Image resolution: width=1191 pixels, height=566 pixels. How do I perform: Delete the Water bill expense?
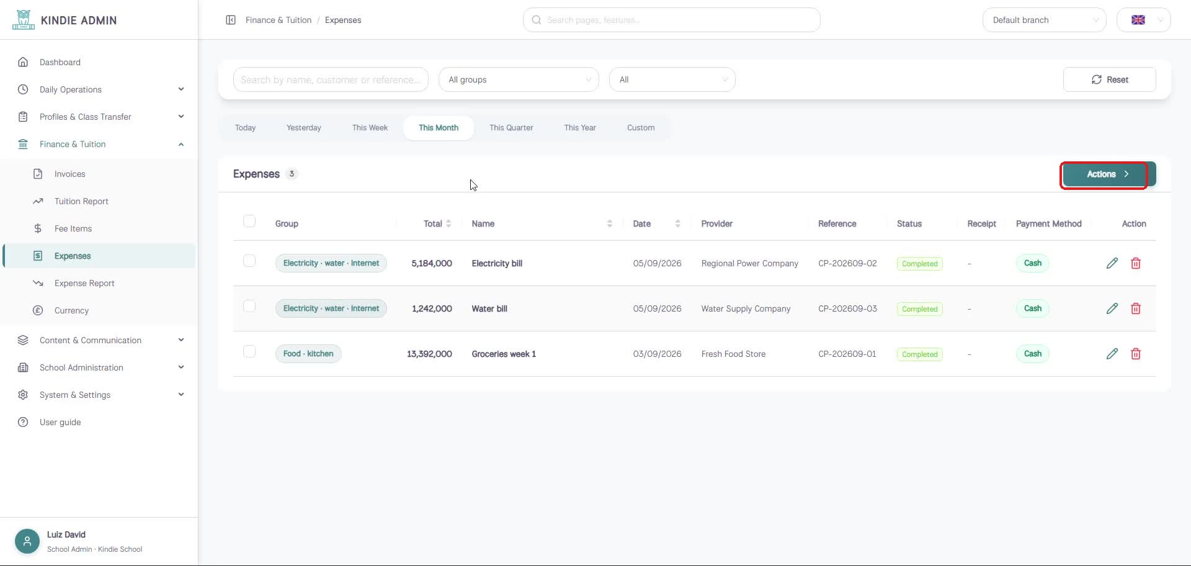coord(1136,308)
